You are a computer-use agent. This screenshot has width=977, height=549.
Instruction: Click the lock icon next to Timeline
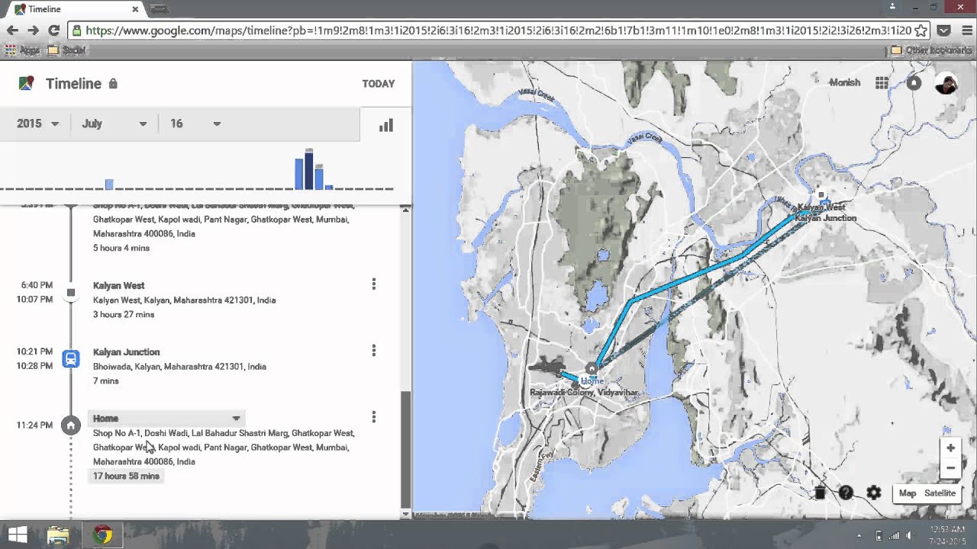[113, 84]
